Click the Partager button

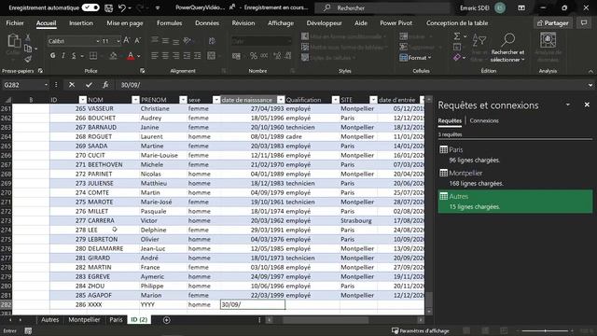pos(552,23)
